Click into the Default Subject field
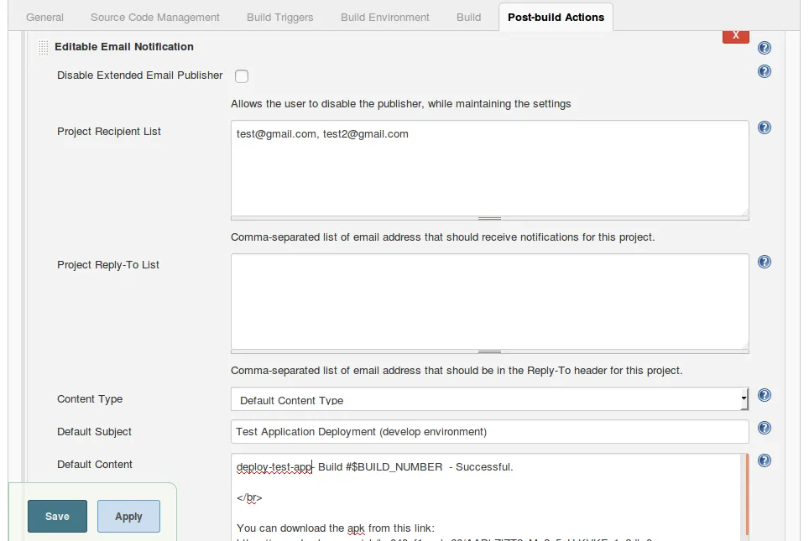The image size is (809, 541). point(489,432)
